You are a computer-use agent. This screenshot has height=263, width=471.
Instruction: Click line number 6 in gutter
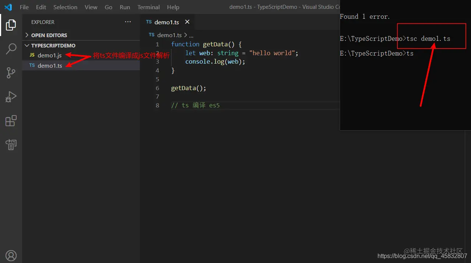(x=157, y=88)
